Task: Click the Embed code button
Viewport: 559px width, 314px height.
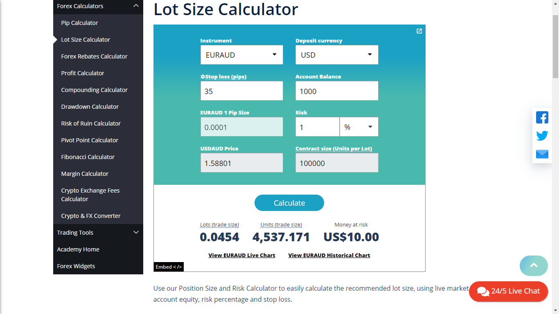Action: pos(169,267)
